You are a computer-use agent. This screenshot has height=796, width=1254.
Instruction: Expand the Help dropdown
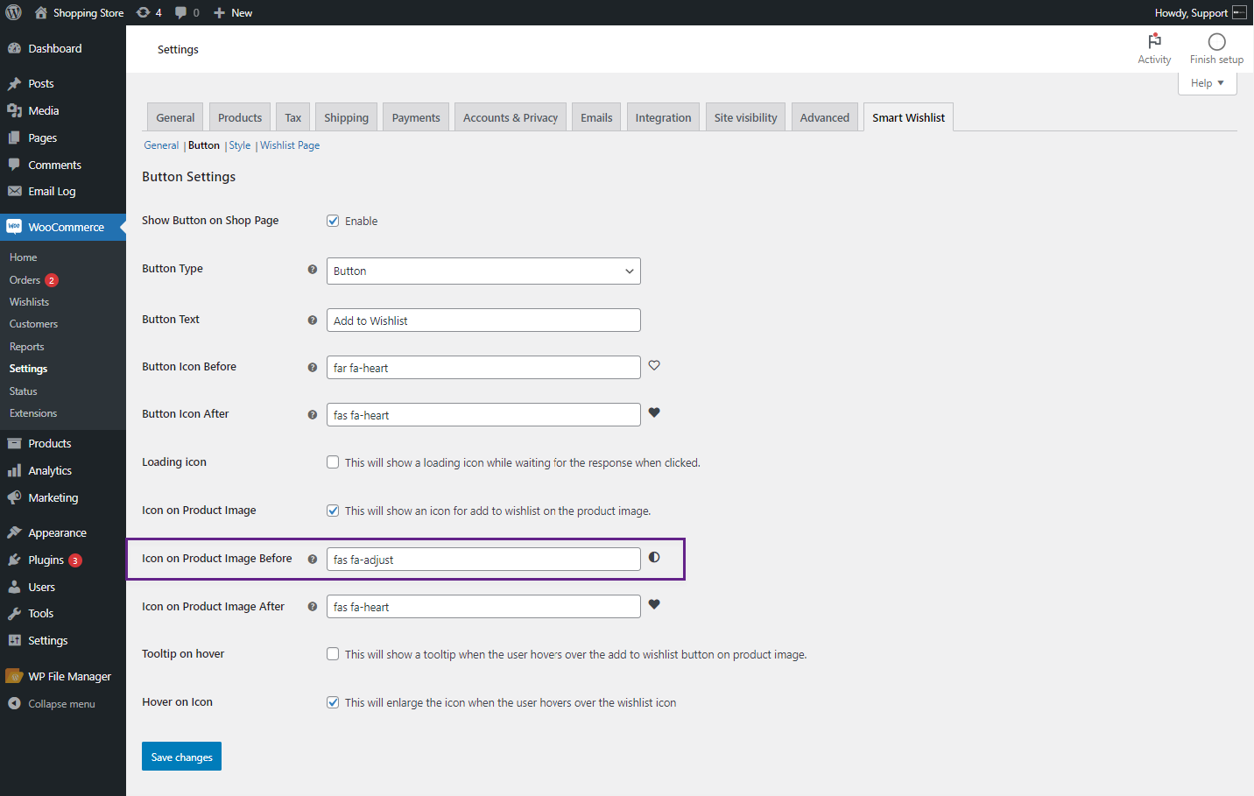click(x=1207, y=83)
